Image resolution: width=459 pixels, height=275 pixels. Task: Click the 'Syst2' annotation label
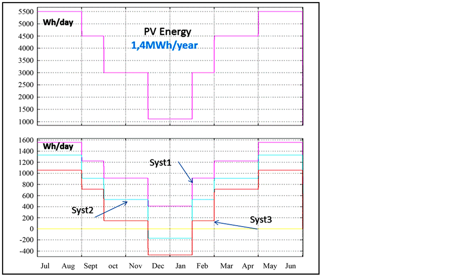(x=82, y=210)
